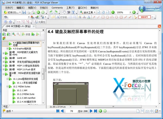Go to last page button
163x119 pixels.
[x=95, y=111]
